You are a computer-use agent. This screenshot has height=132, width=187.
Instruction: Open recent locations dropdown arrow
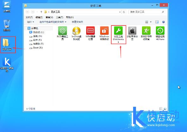coord(37,12)
